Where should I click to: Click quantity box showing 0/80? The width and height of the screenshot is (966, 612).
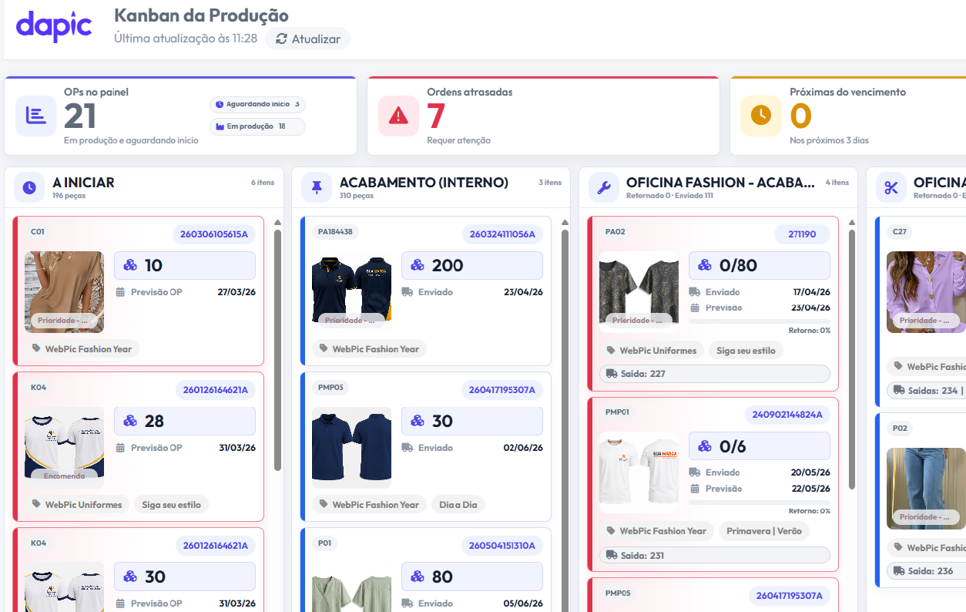(x=760, y=265)
